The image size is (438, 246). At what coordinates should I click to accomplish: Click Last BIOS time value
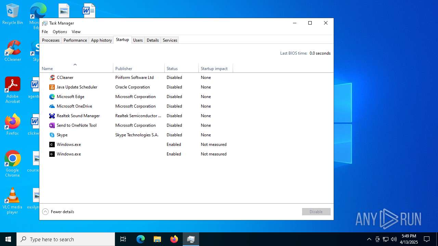pos(320,53)
